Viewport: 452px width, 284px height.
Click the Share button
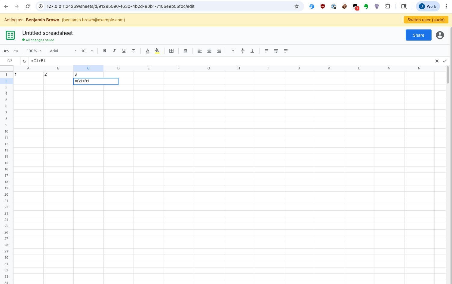[x=418, y=35]
